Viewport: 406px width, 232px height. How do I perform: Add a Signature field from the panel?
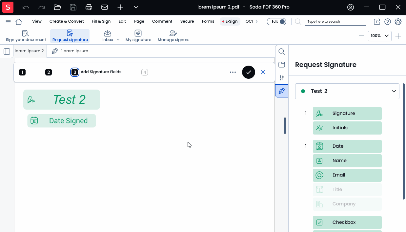click(x=347, y=114)
